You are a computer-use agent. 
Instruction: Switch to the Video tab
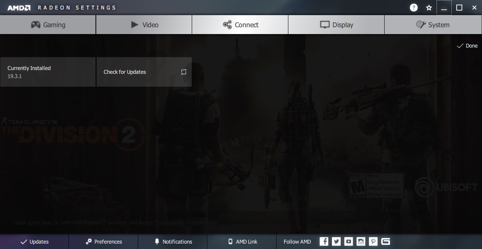coord(144,25)
